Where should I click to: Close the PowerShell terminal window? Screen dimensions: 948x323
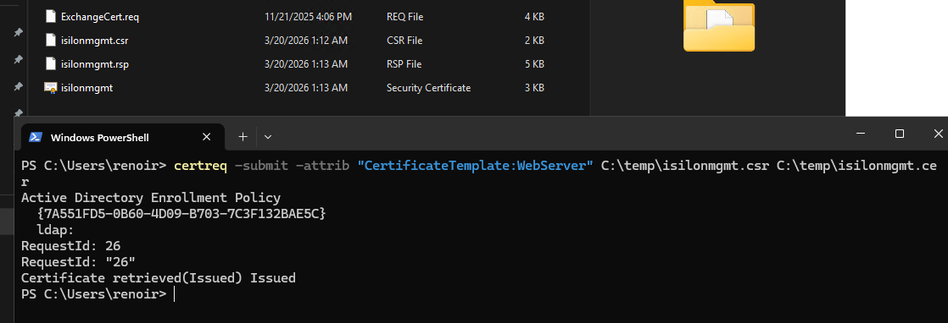tap(938, 134)
